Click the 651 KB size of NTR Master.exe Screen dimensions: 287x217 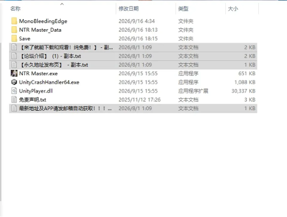pyautogui.click(x=247, y=74)
